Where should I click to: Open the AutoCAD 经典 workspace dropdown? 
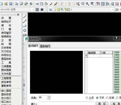33,9
